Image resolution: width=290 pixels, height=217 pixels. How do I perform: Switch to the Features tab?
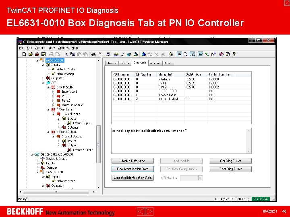click(155, 63)
